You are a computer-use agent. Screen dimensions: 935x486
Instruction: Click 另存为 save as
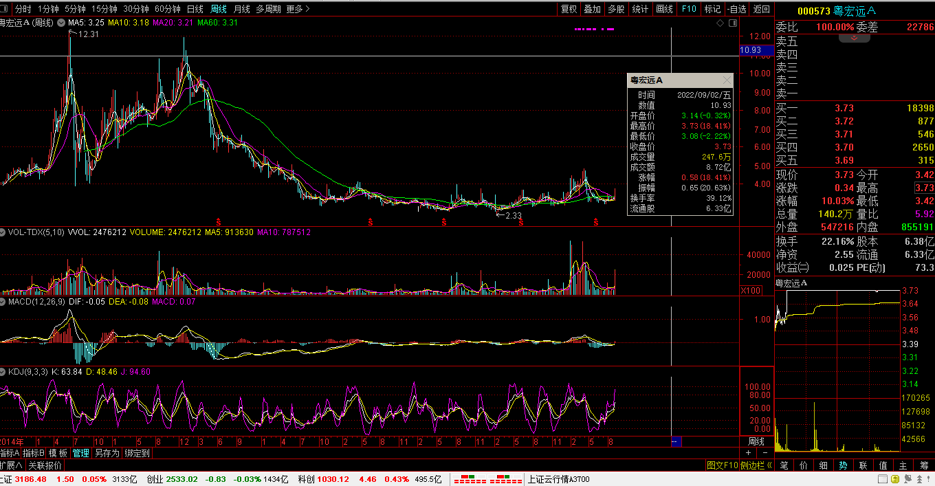pyautogui.click(x=107, y=454)
